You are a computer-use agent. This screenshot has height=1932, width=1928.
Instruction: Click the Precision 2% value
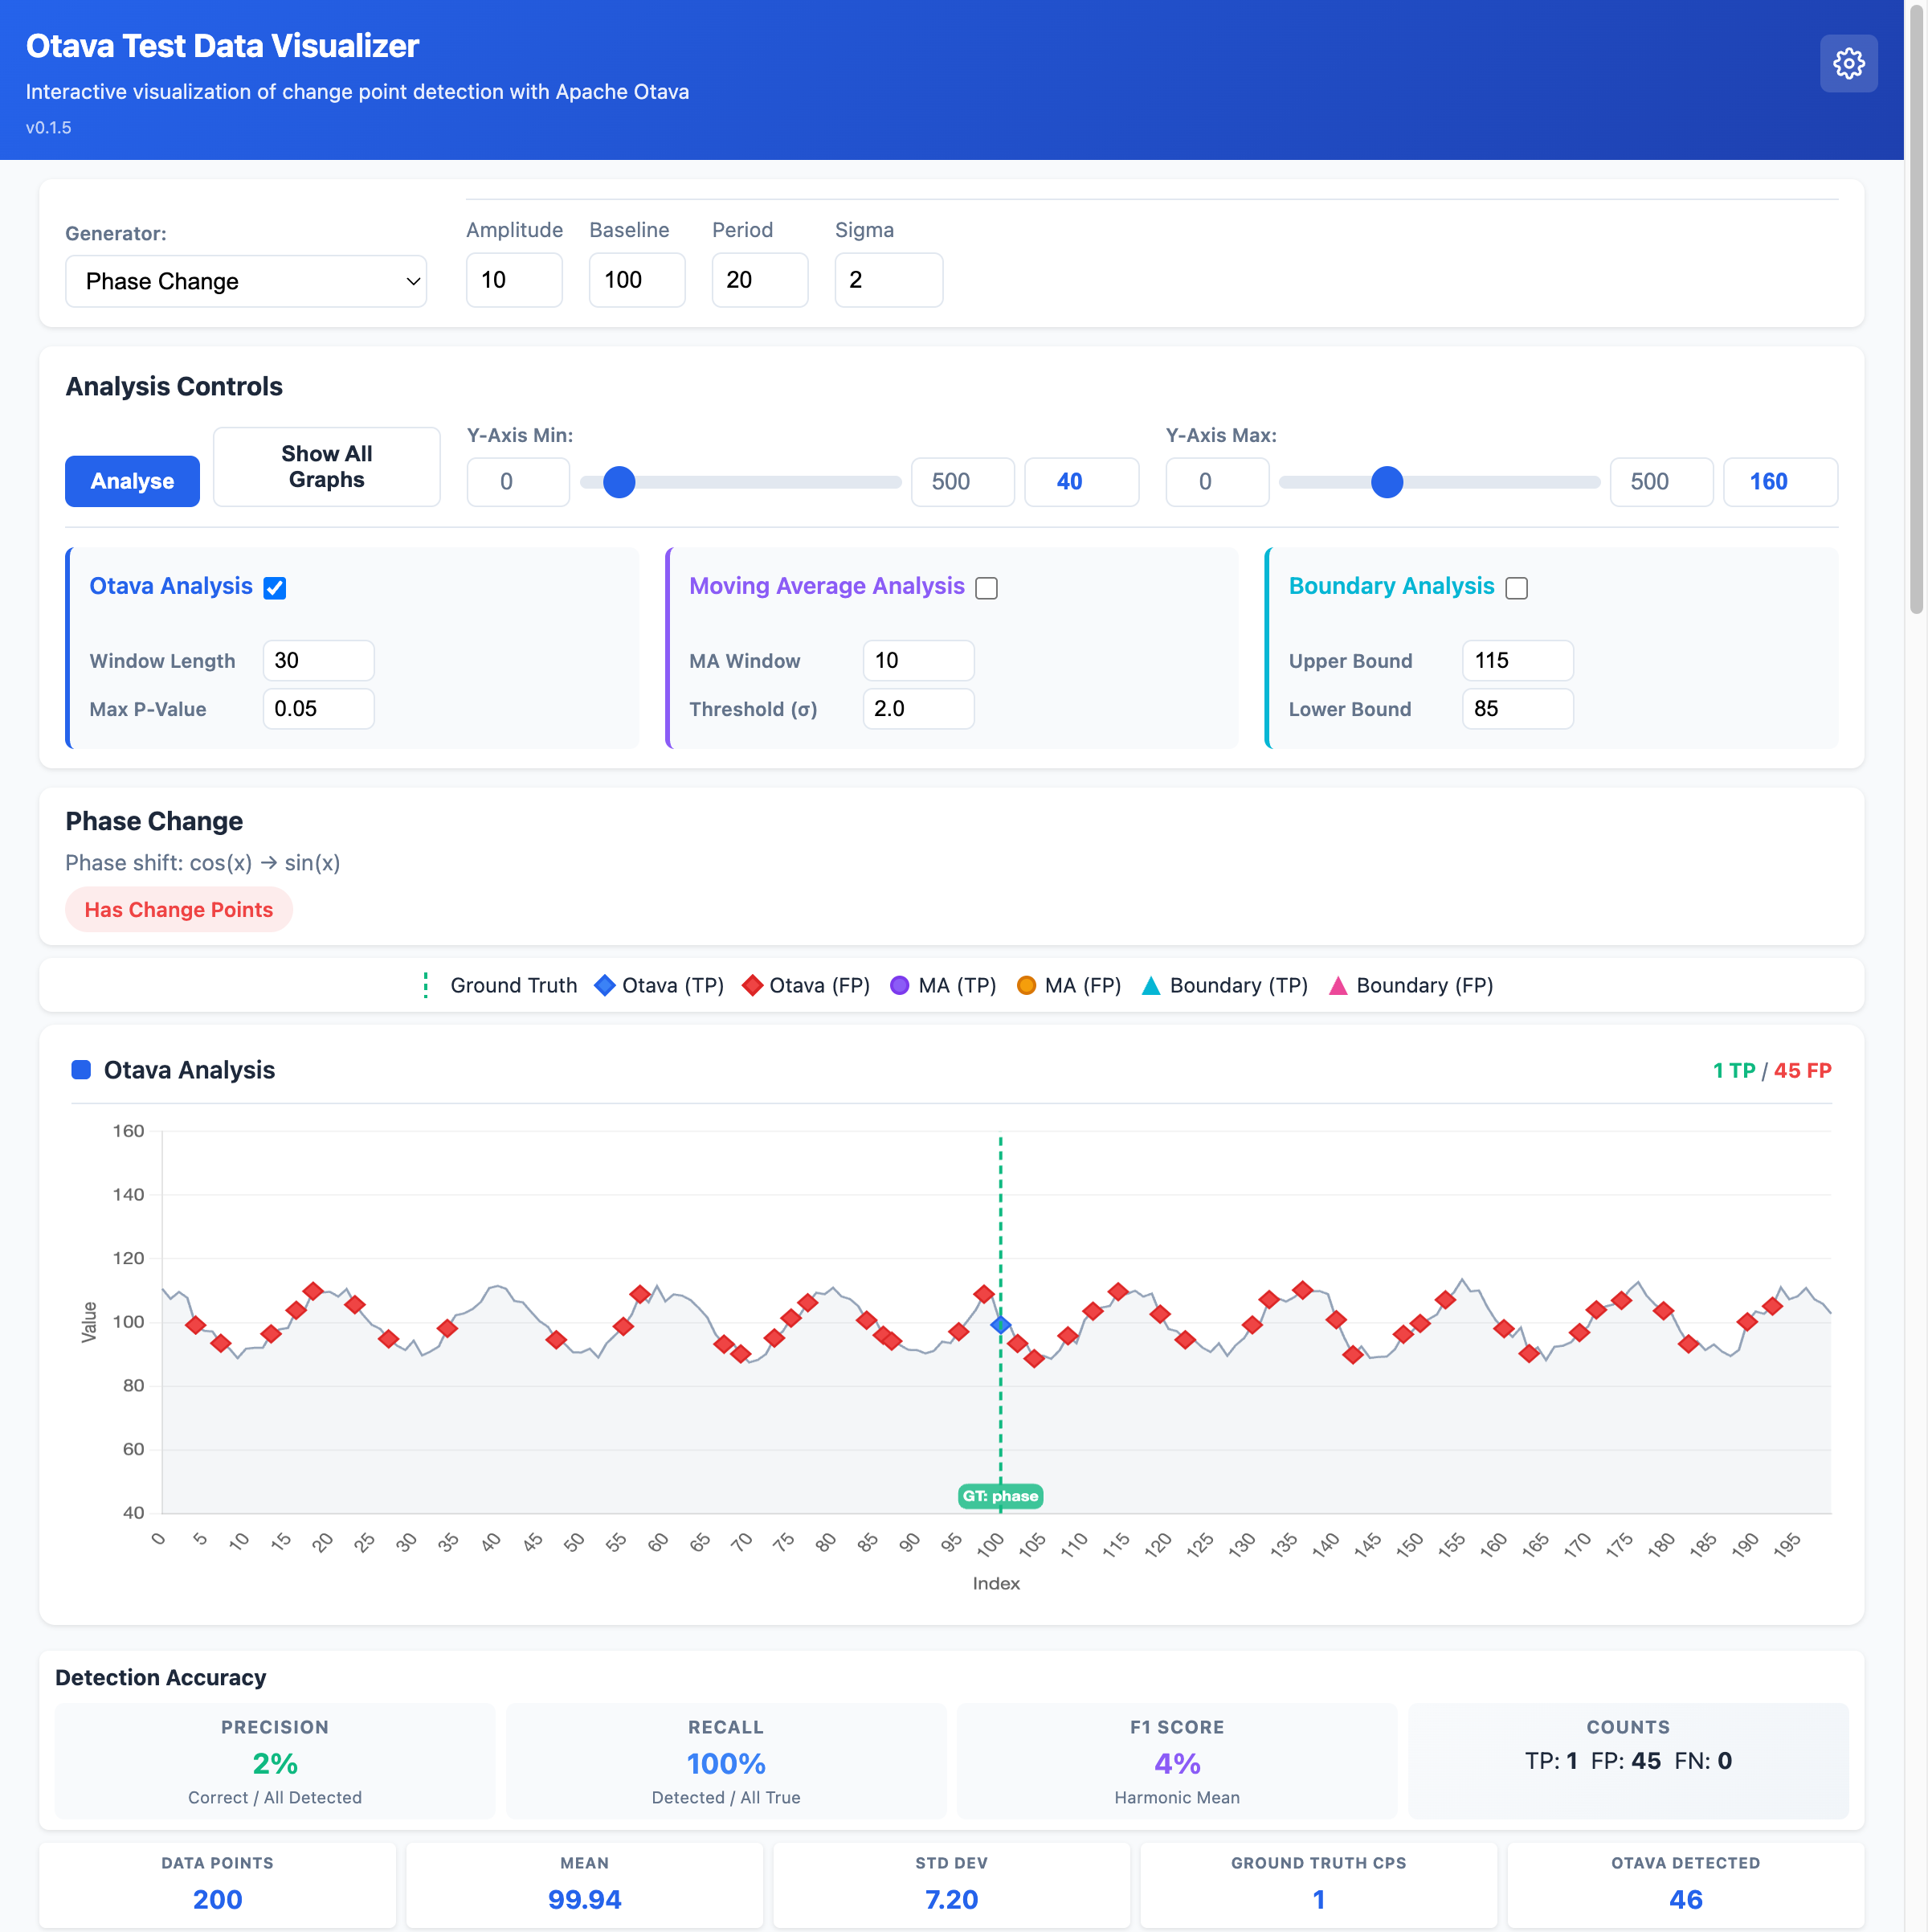pyautogui.click(x=275, y=1764)
